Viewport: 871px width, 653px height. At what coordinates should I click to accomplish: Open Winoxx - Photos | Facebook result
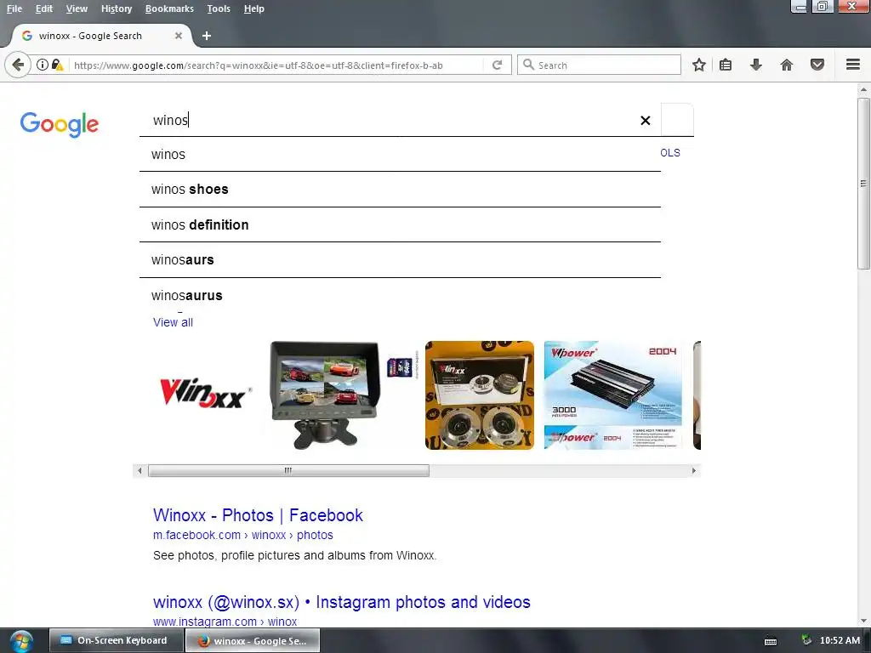[x=258, y=515]
